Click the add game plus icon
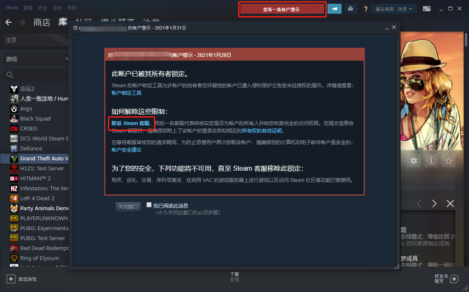The height and width of the screenshot is (292, 469). 11,279
